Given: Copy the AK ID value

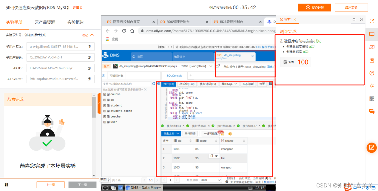Looking at the screenshot, I should [89, 68].
